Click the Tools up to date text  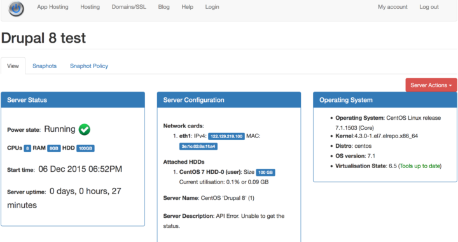pos(420,166)
